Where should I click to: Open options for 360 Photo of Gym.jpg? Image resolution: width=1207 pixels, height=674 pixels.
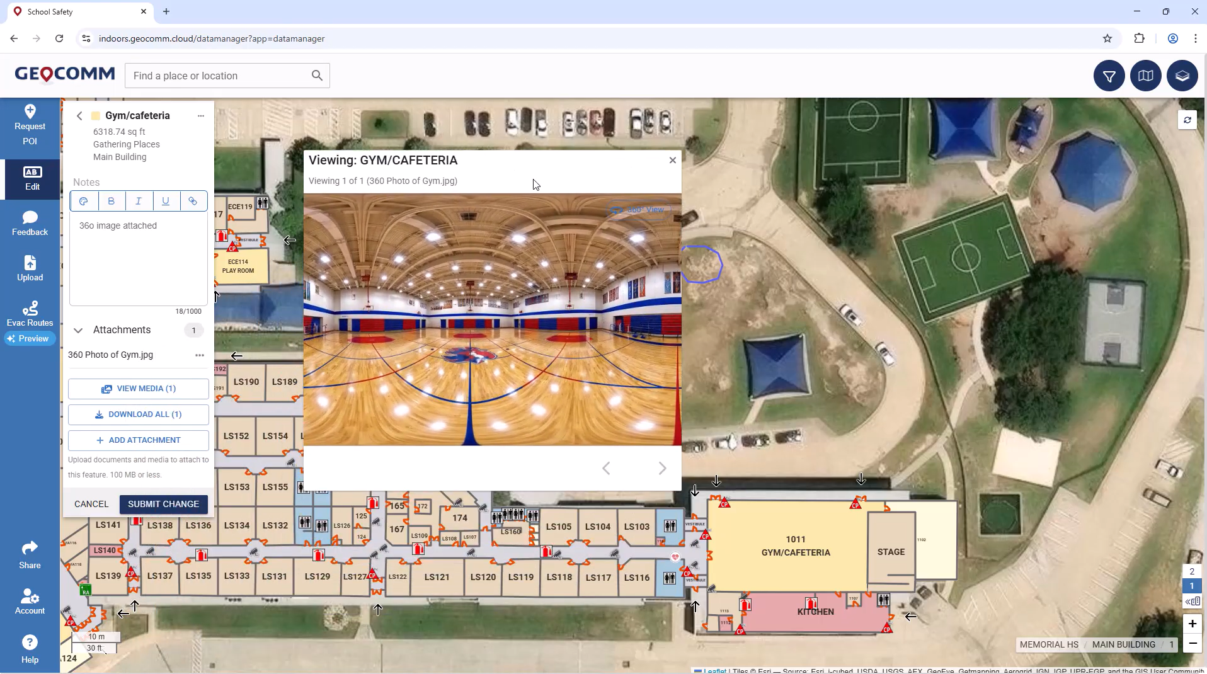tap(200, 355)
